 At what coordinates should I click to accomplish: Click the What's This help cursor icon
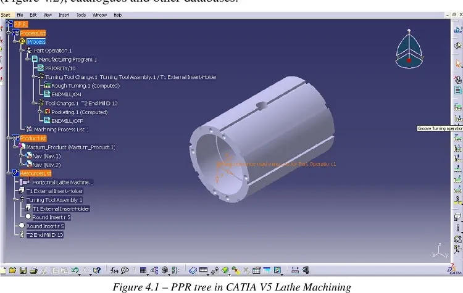[96, 270]
